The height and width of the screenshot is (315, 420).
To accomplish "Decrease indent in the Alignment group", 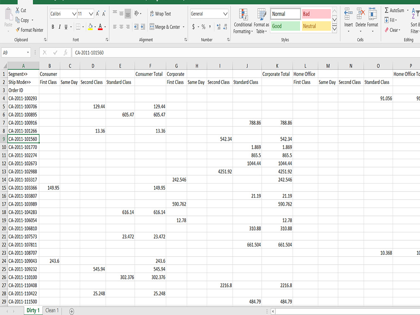I will tap(136, 27).
